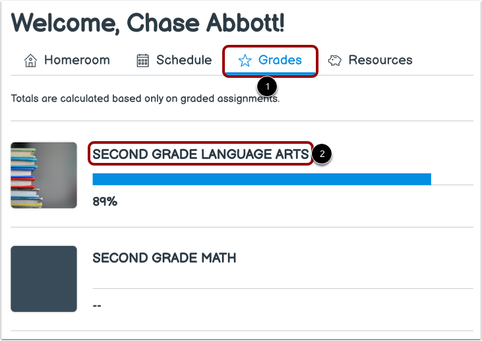This screenshot has width=482, height=341.
Task: Go to the Resources tab
Action: click(x=380, y=60)
